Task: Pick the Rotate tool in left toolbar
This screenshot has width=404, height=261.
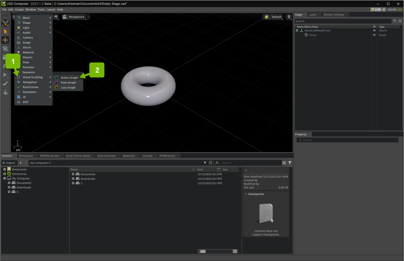Action: tap(5, 49)
